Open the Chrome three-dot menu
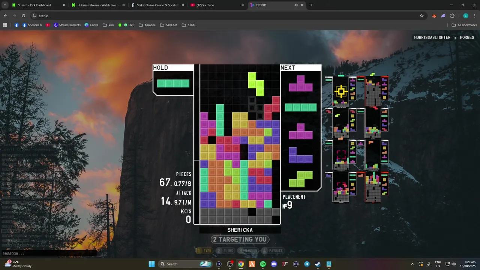The image size is (480, 270). (474, 16)
